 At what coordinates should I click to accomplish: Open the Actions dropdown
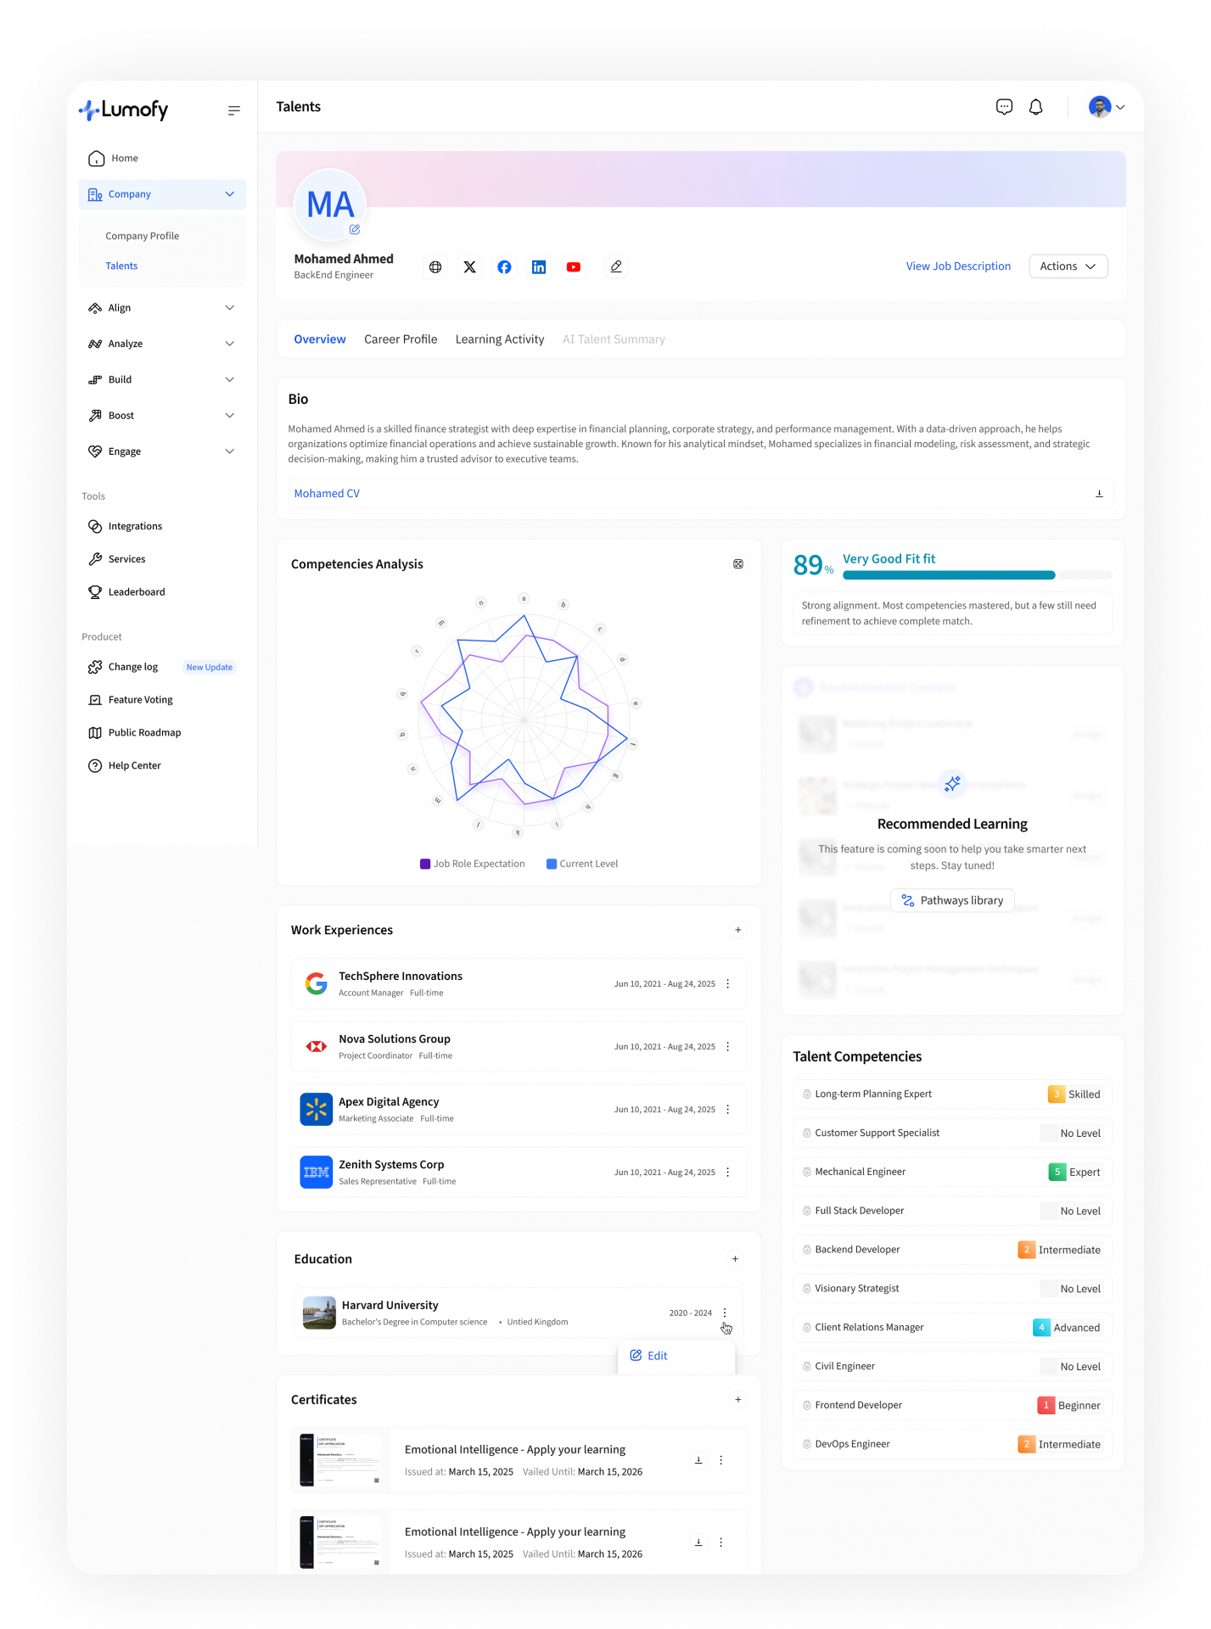coord(1068,266)
